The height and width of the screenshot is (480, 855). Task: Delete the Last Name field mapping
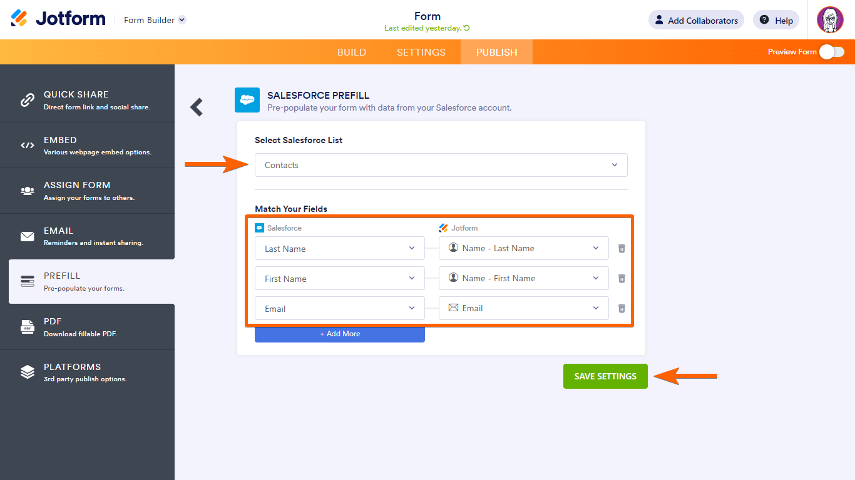pyautogui.click(x=622, y=248)
